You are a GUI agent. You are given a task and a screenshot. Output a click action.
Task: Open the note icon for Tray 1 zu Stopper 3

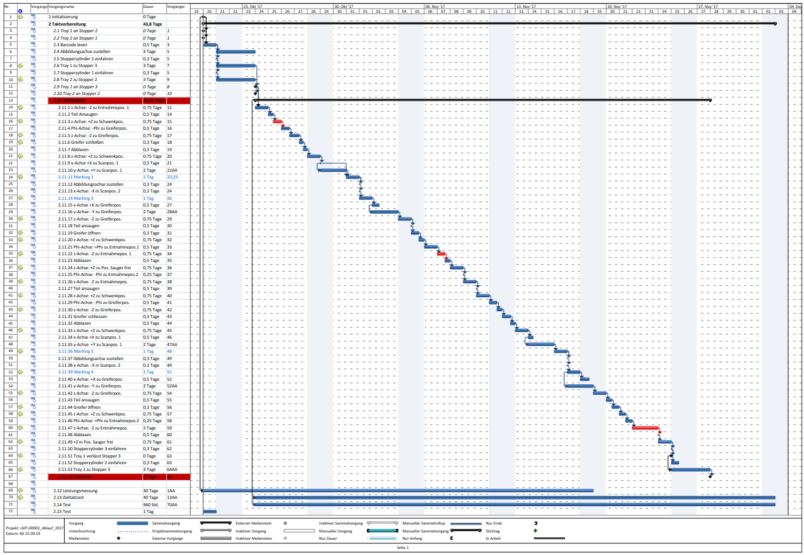(x=20, y=66)
